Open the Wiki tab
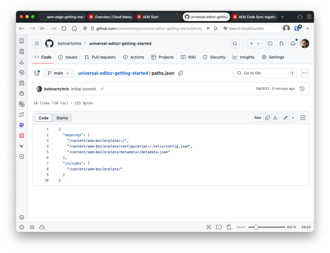 188,57
